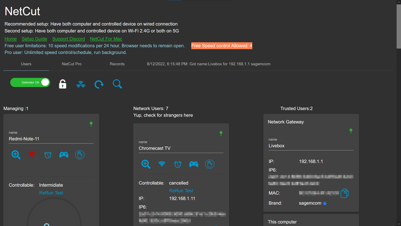Click the refresh arrow toolbar icon

point(99,84)
